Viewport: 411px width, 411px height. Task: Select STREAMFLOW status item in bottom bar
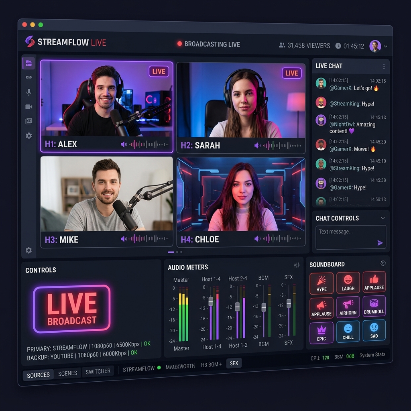tap(142, 368)
